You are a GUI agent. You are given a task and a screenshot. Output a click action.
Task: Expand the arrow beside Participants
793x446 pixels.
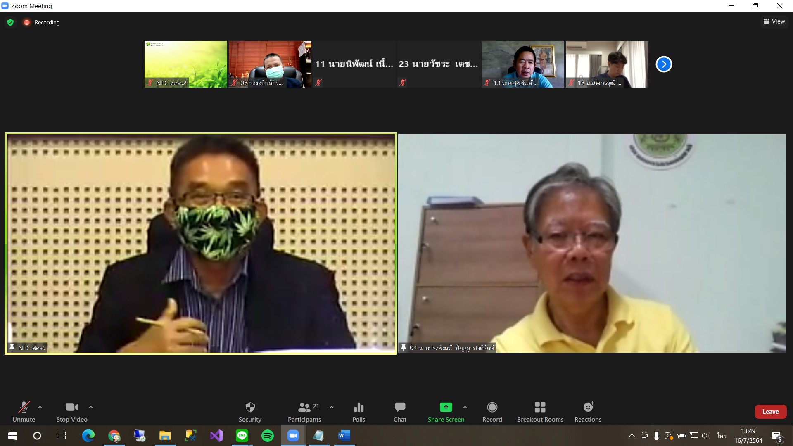point(332,407)
